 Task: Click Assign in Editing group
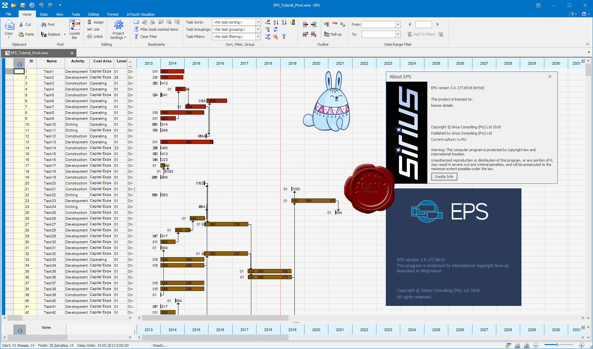(x=95, y=22)
